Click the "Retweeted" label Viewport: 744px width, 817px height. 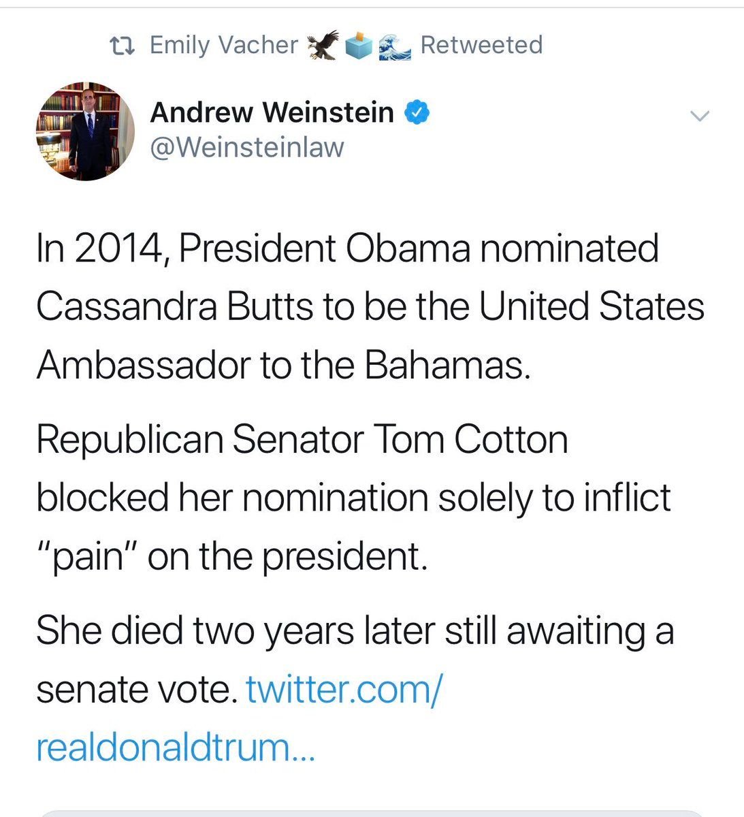point(481,46)
